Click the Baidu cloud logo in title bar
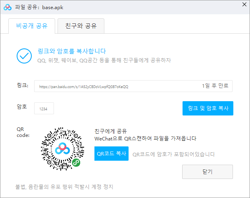This screenshot has height=198, width=250. [x=8, y=7]
